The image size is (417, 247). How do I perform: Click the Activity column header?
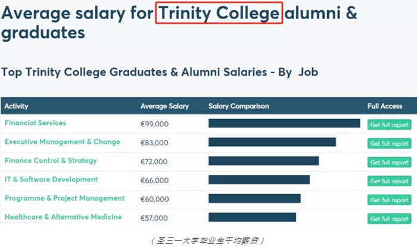click(17, 107)
